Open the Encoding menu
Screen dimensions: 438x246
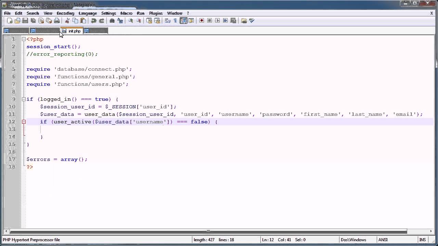[65, 13]
